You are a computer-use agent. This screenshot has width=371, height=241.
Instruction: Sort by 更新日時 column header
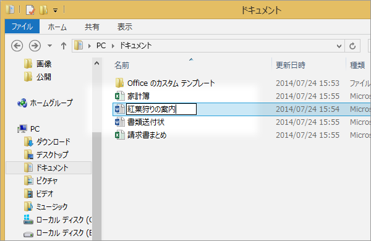[x=291, y=65]
